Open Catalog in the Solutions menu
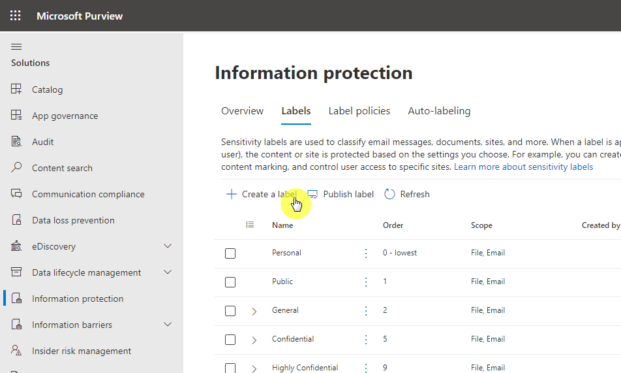The width and height of the screenshot is (621, 373). click(x=47, y=89)
